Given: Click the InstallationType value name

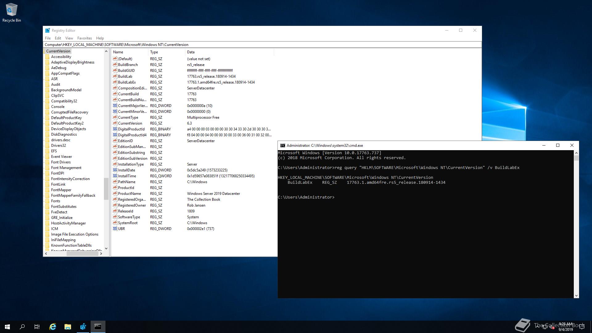Looking at the screenshot, I should (131, 164).
